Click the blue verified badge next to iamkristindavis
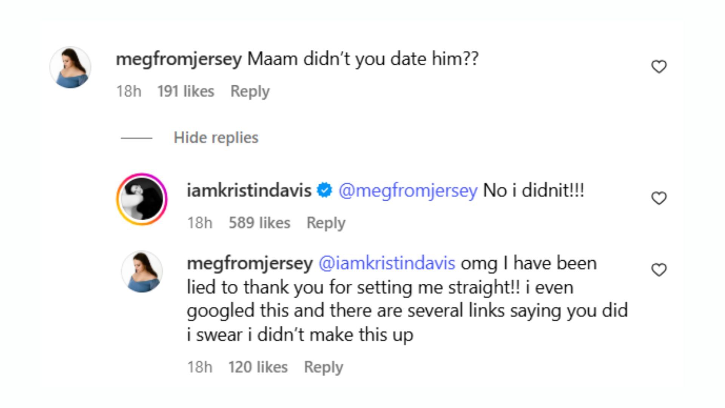Viewport: 725px width, 408px height. point(324,190)
